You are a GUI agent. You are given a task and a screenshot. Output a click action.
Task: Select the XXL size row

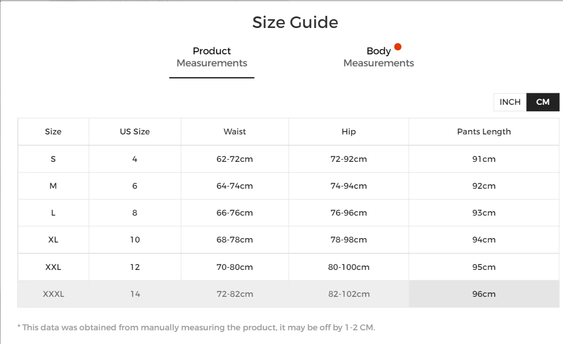53,267
